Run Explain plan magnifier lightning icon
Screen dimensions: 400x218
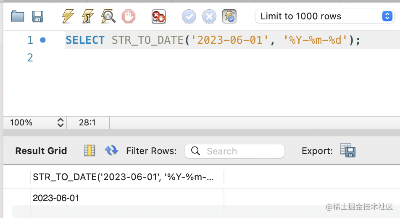pos(108,16)
